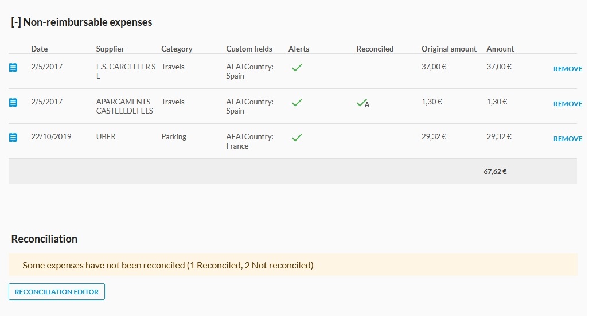This screenshot has width=589, height=316.
Task: Remove the UBER 29,32 € expense
Action: [x=567, y=139]
